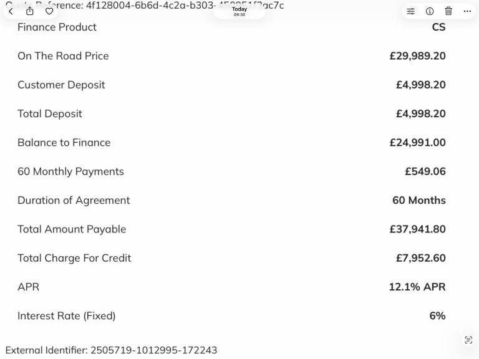Select the External Identifier number text
This screenshot has width=479, height=359.
[x=153, y=350]
